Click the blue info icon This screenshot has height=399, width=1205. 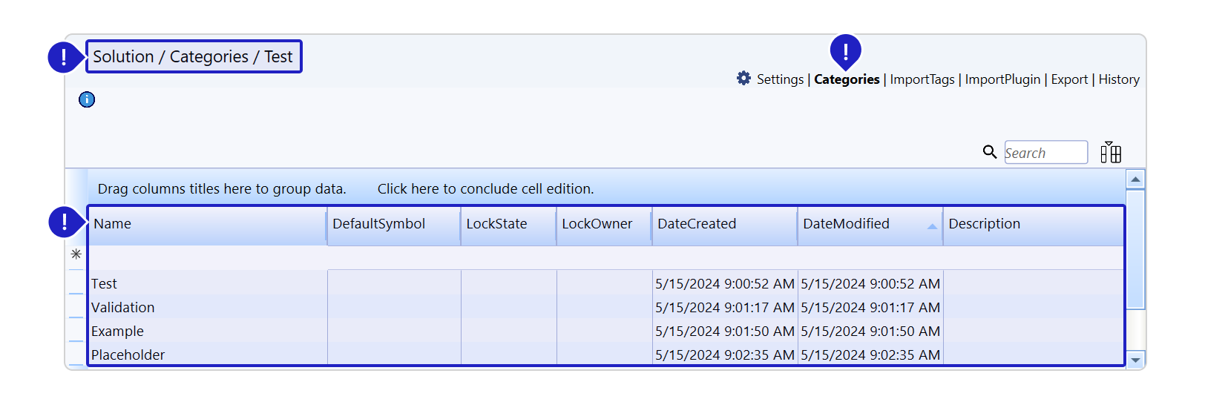(87, 99)
